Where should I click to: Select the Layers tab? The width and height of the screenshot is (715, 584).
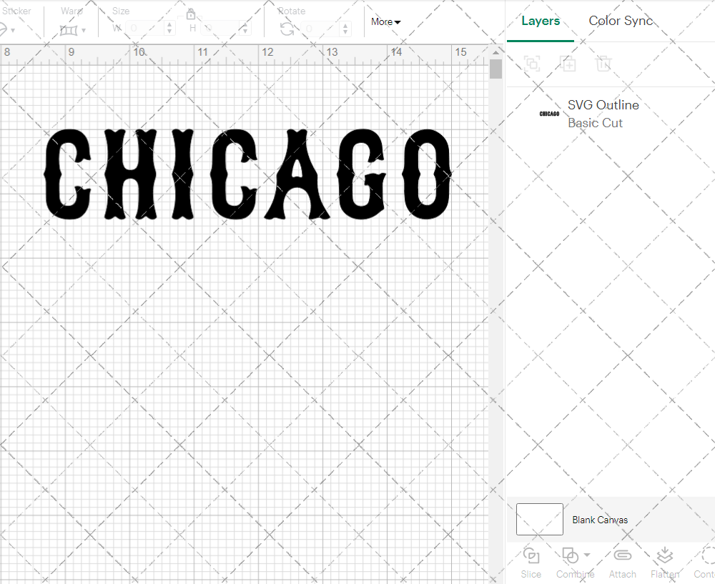pyautogui.click(x=541, y=21)
